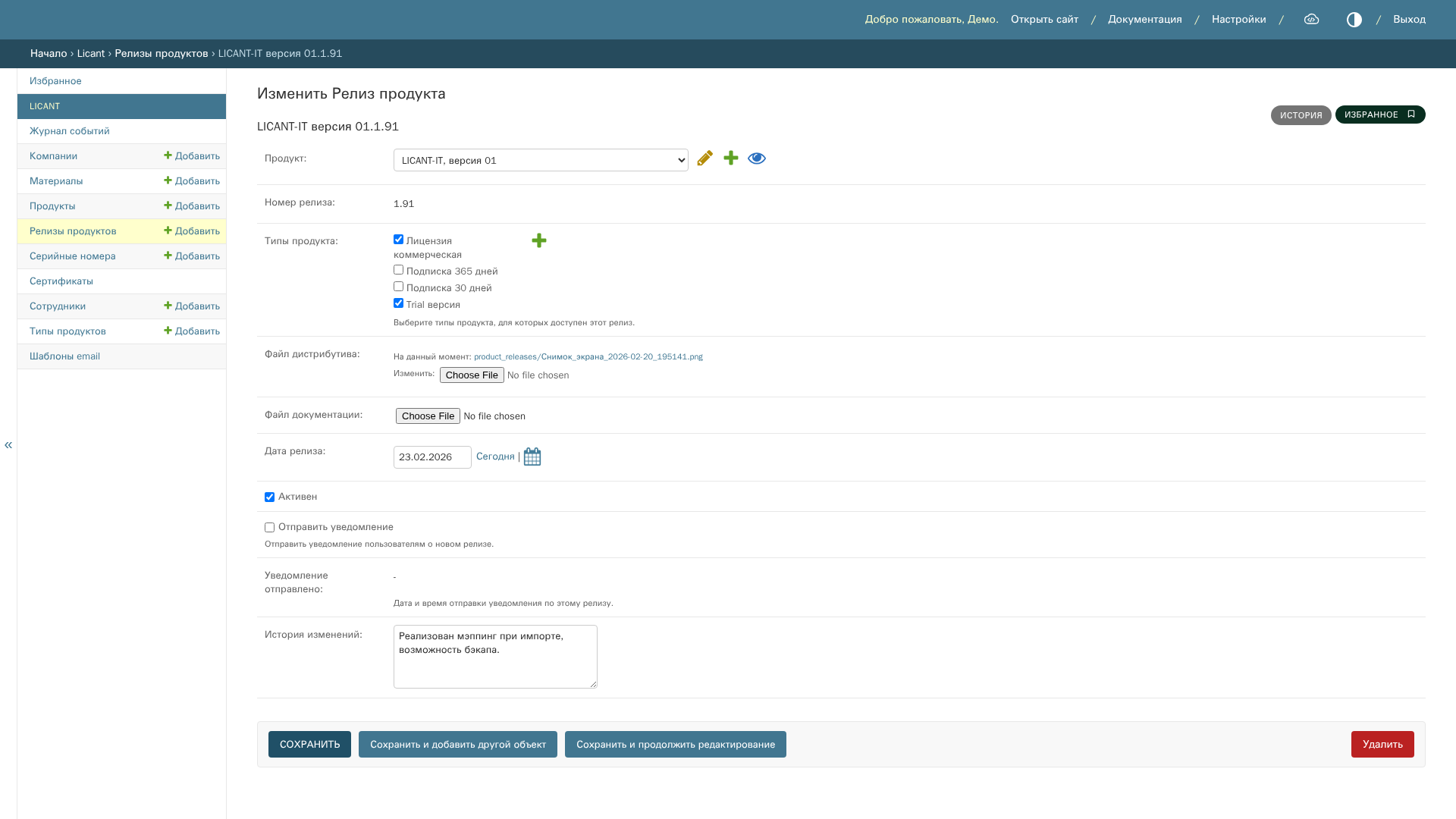
Task: Toggle the dark/light theme contrast icon
Action: click(1354, 20)
